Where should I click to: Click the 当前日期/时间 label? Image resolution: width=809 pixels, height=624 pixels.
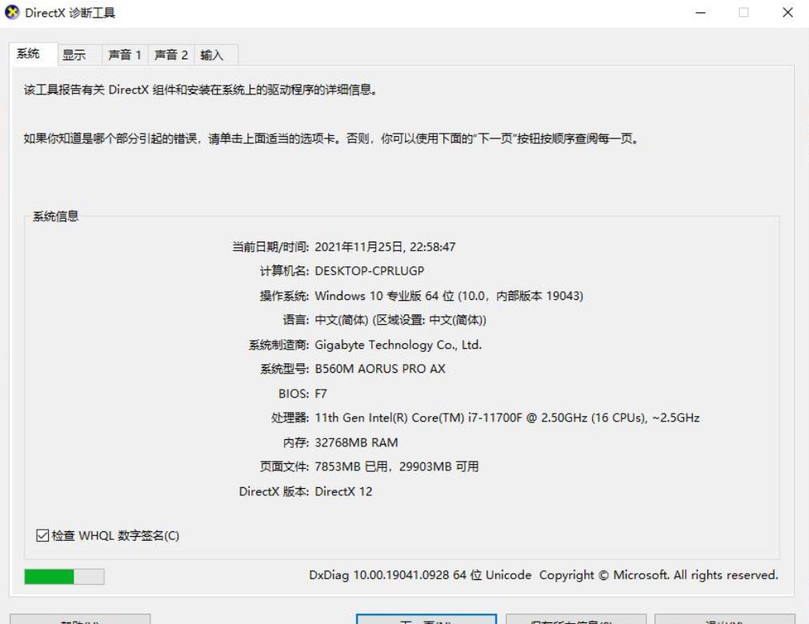270,246
